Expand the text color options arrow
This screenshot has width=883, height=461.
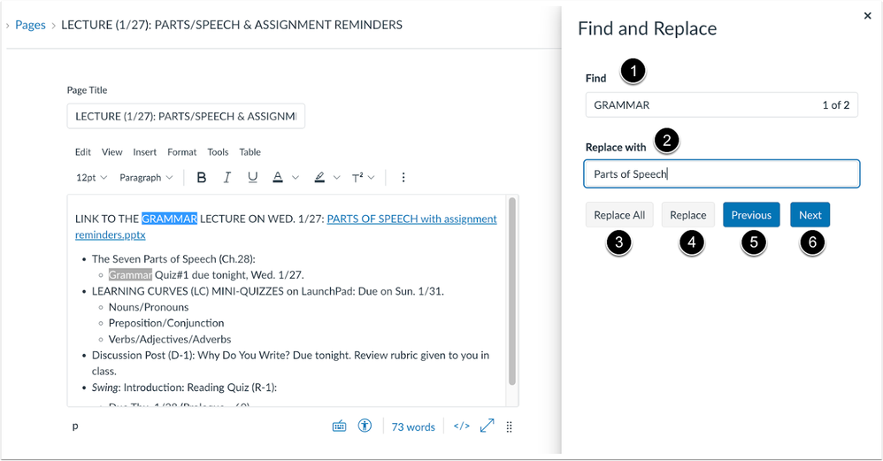coord(296,178)
